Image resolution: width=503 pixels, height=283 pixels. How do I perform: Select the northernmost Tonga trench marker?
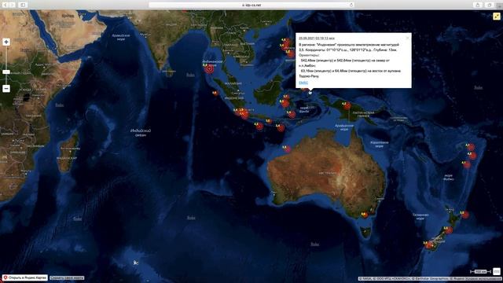click(471, 147)
